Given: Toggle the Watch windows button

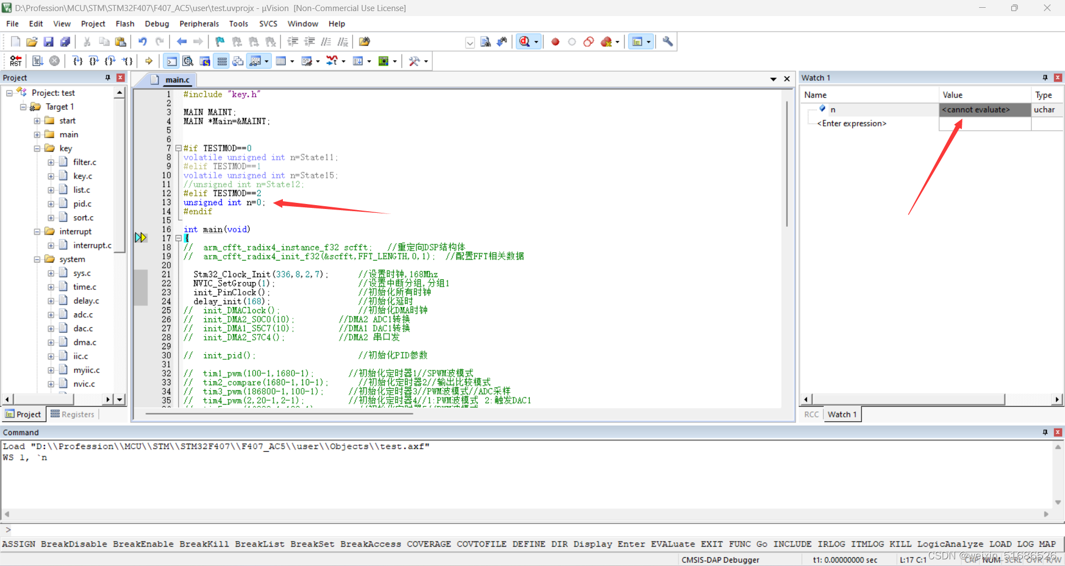Looking at the screenshot, I should 255,61.
